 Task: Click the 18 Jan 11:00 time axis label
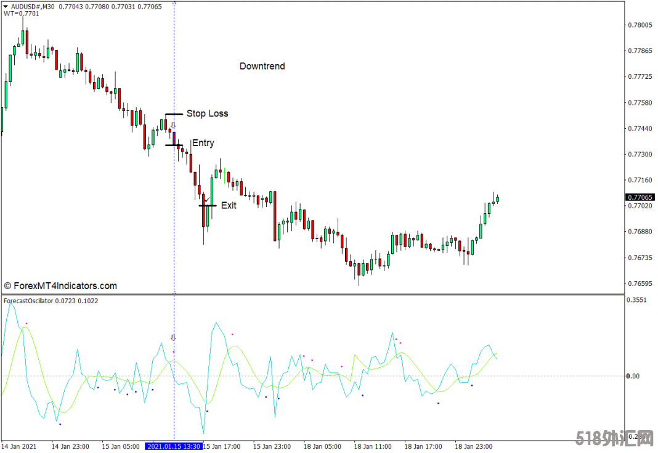click(372, 446)
